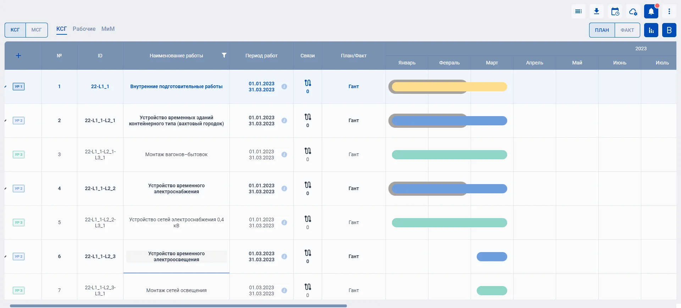
Task: Click the download icon in top toolbar
Action: click(x=597, y=12)
